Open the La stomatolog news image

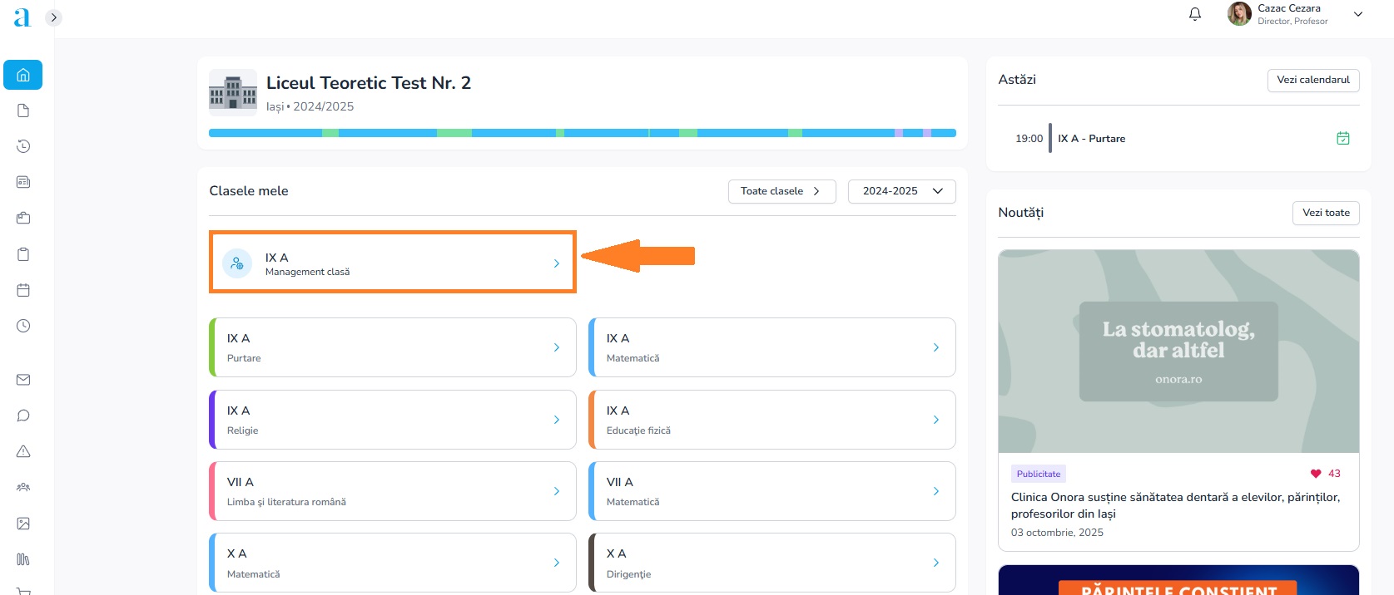tap(1178, 352)
